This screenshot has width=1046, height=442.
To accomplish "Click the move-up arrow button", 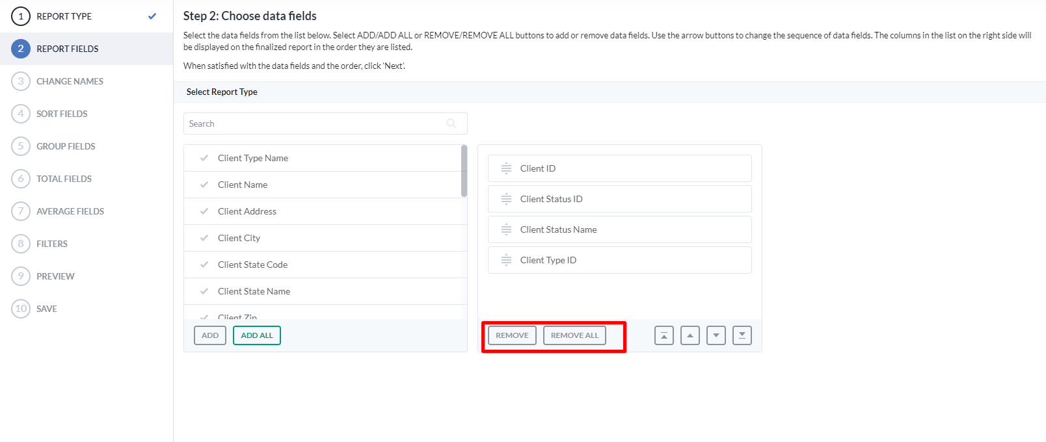I will point(690,335).
